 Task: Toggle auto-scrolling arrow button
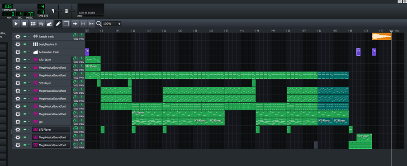click(75, 24)
